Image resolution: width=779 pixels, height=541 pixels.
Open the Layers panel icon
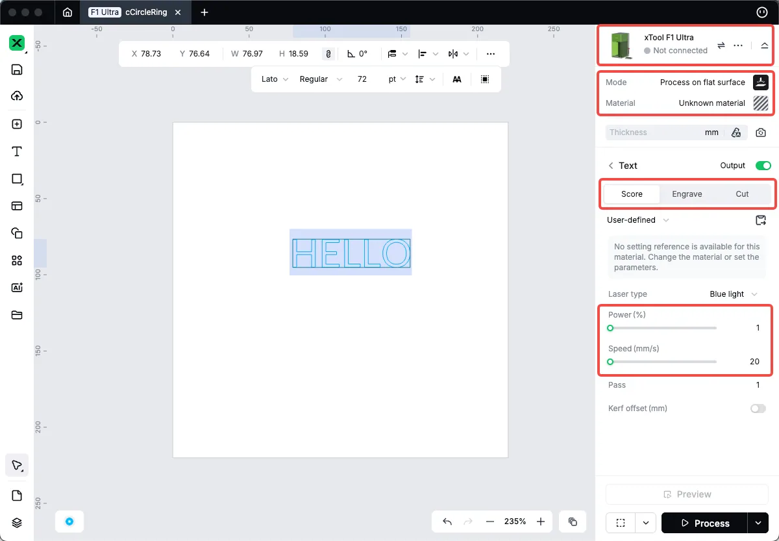17,523
